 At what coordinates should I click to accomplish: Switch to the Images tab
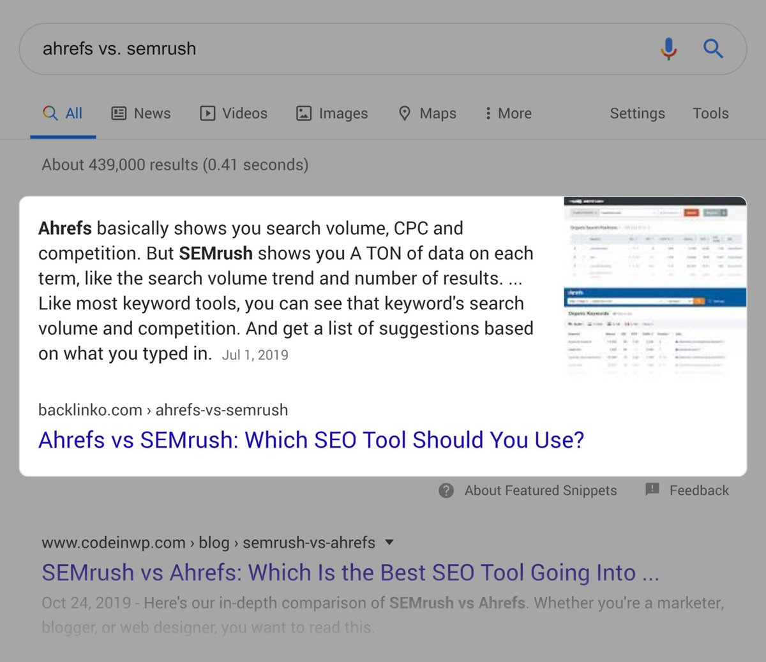(332, 114)
